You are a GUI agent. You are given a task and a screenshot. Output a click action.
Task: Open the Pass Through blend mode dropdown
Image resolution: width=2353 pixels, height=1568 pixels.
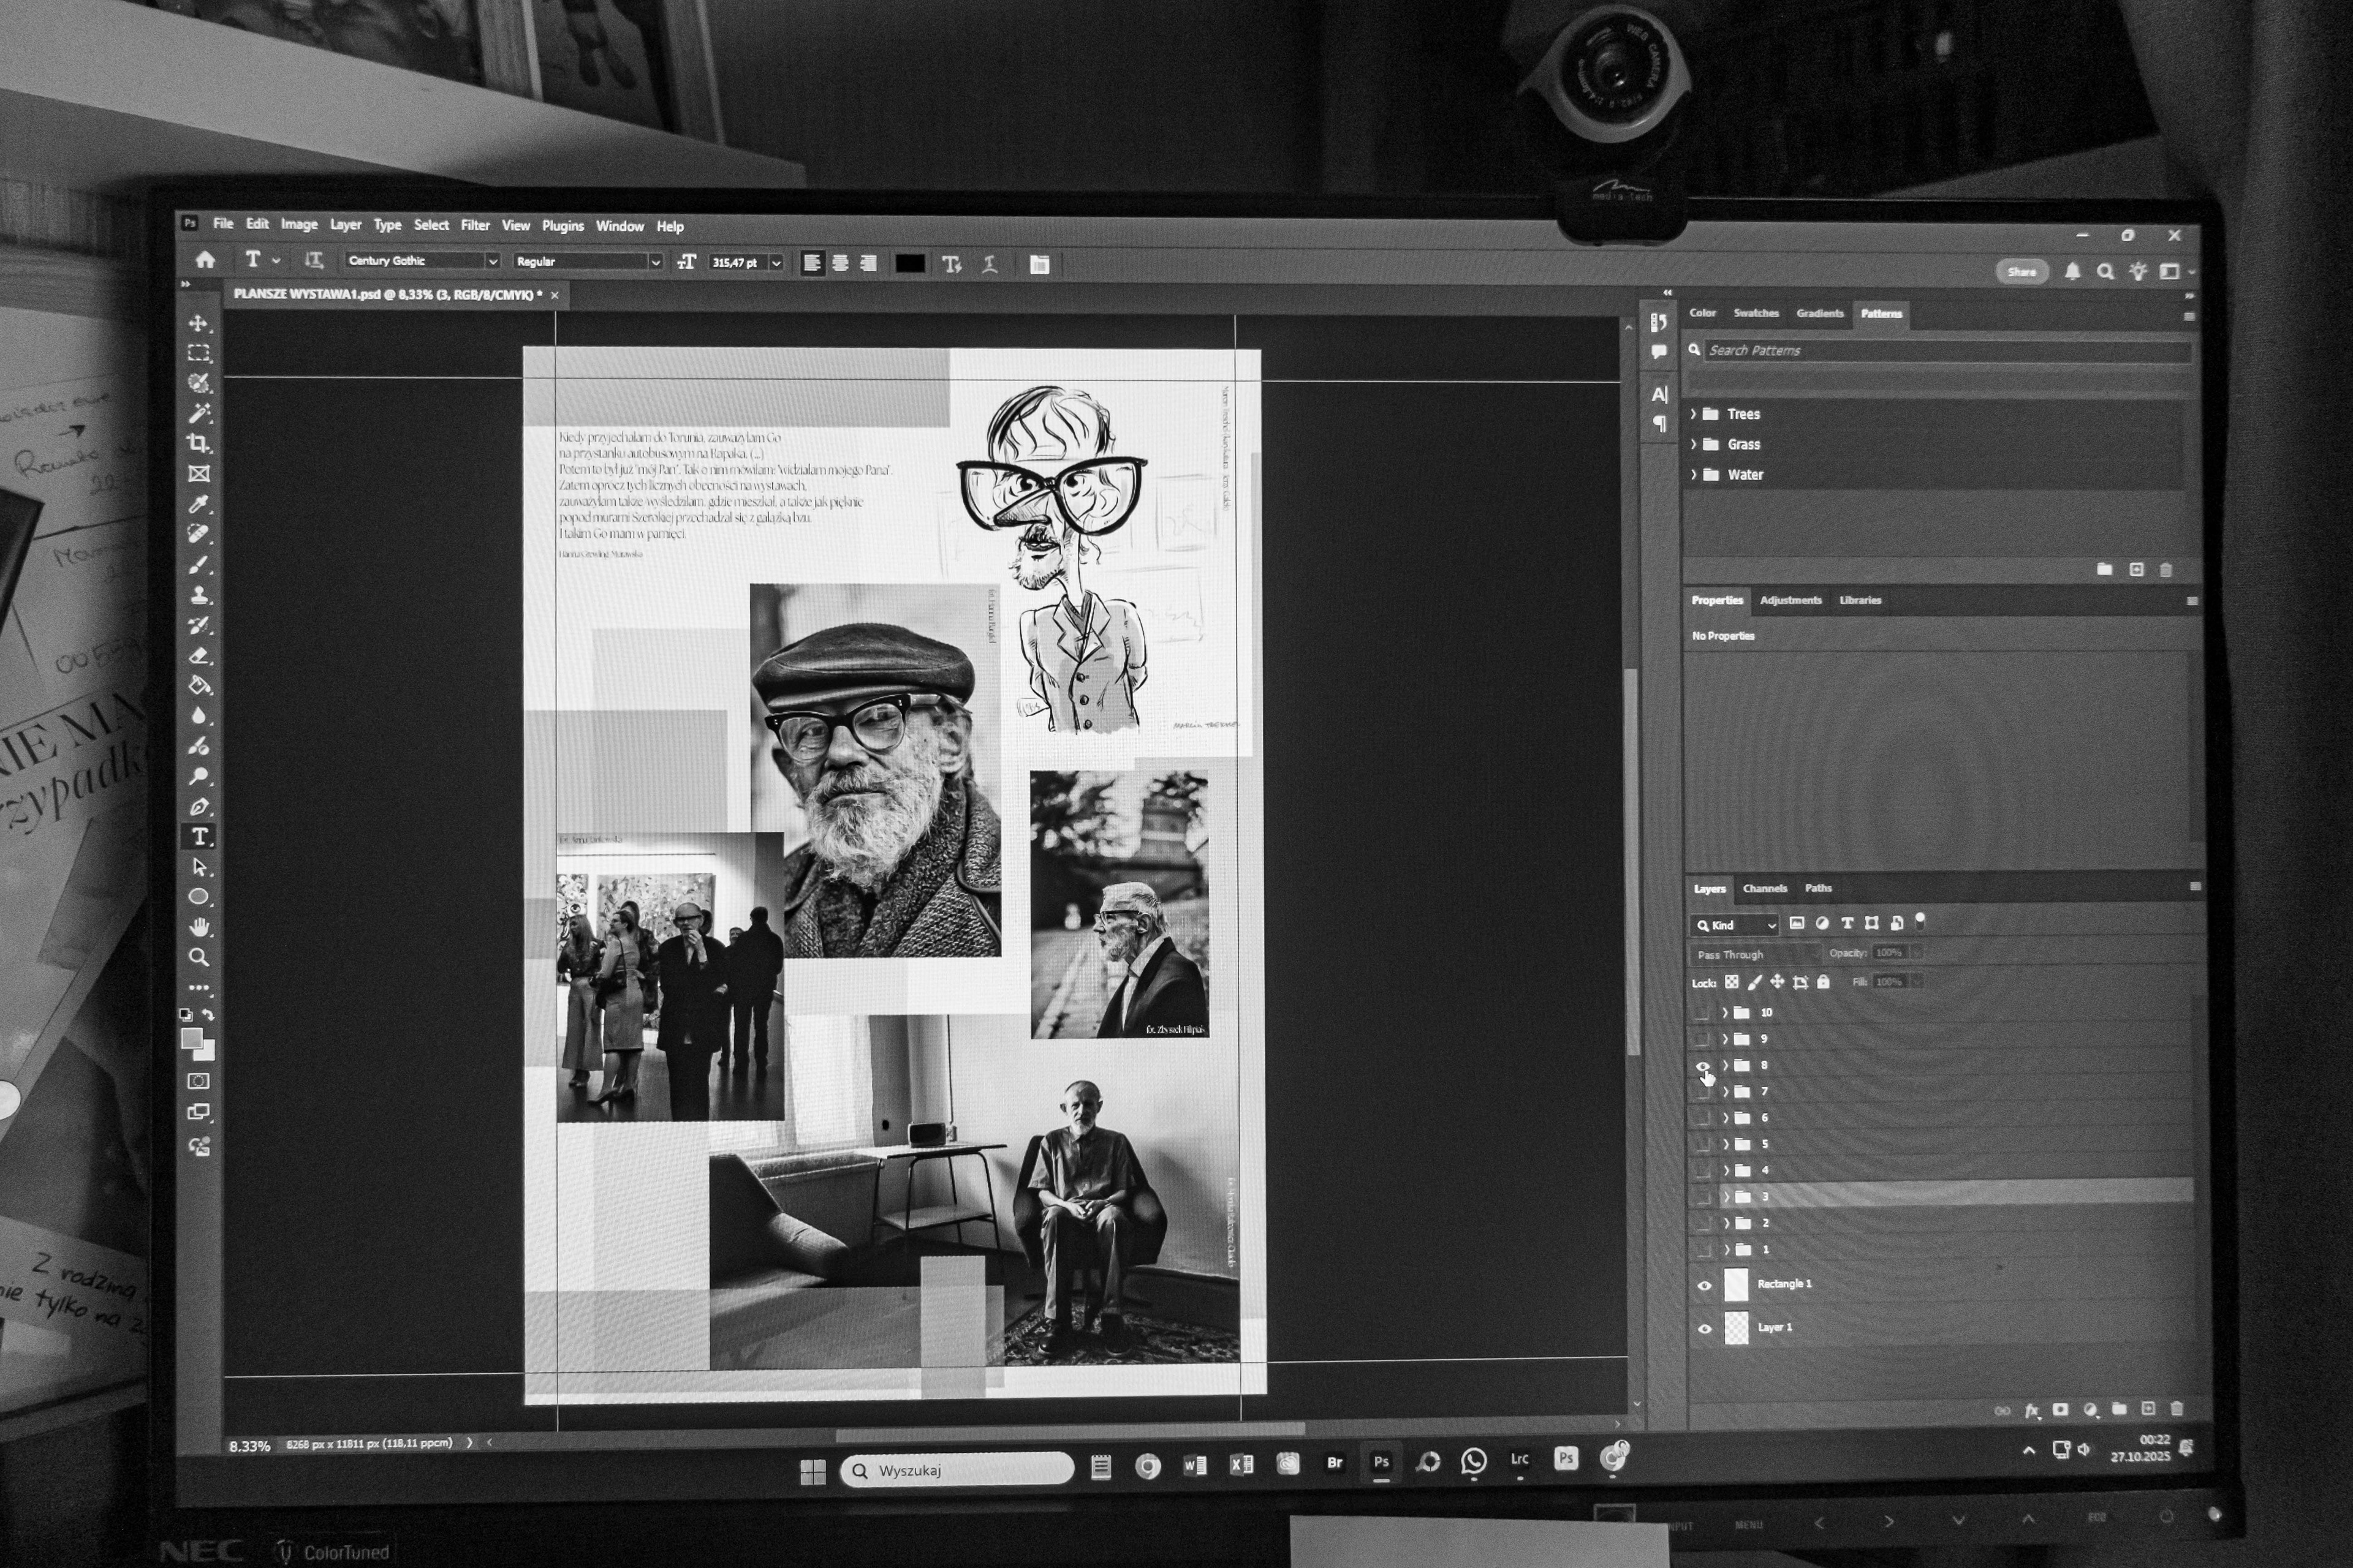1755,954
